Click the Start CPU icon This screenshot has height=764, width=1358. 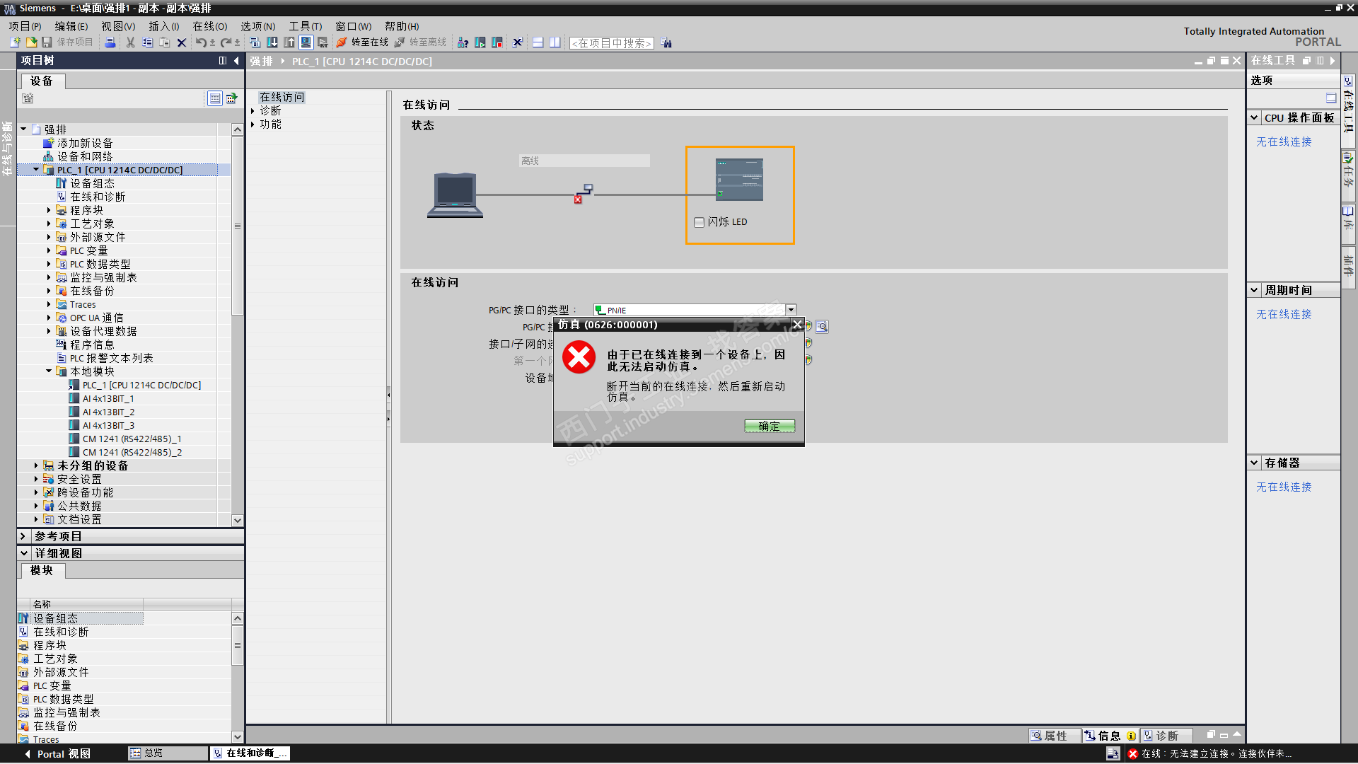[x=480, y=43]
